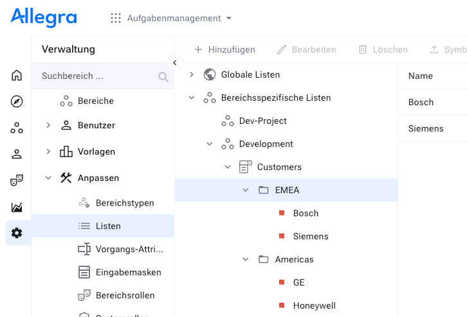Open the chart reports icon in rail
The width and height of the screenshot is (467, 317).
click(x=17, y=207)
